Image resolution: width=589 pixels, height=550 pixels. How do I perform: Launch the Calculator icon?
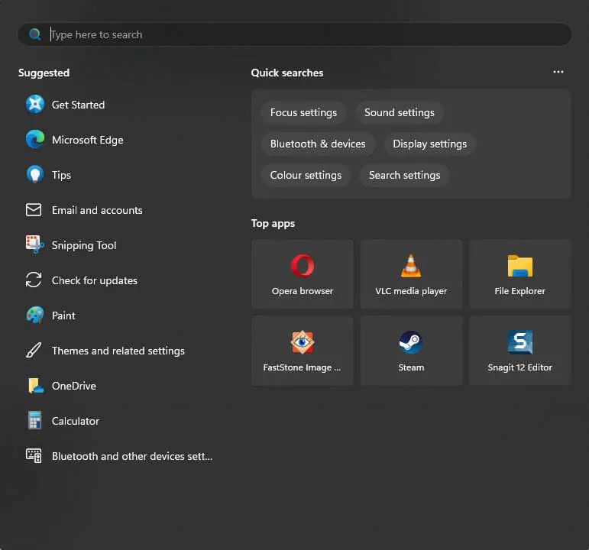tap(34, 420)
